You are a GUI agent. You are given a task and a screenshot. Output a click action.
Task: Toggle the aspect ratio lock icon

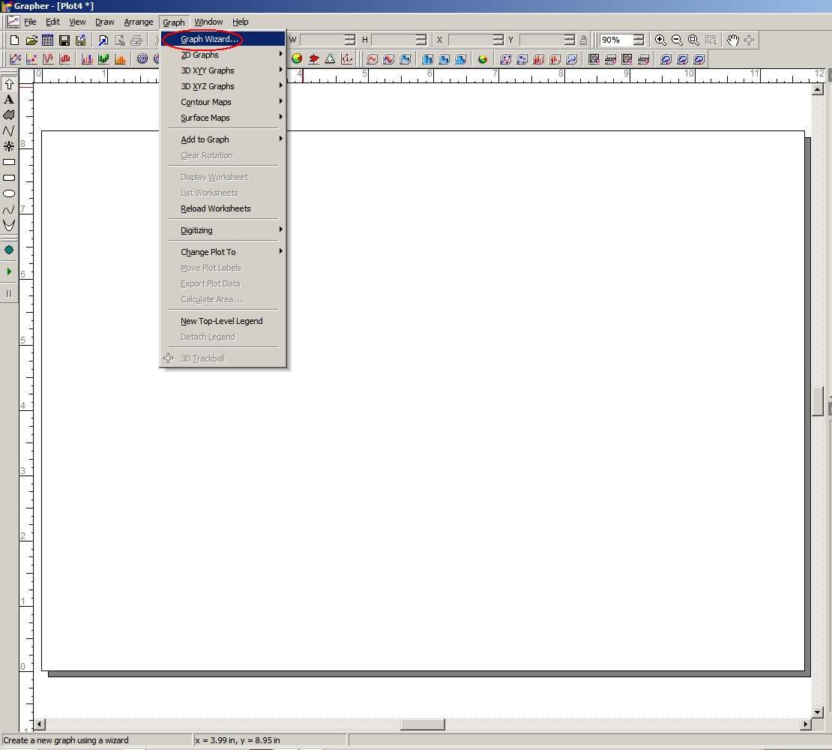(x=583, y=40)
